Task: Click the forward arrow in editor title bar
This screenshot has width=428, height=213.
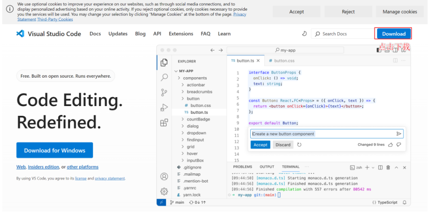Action: pyautogui.click(x=220, y=50)
